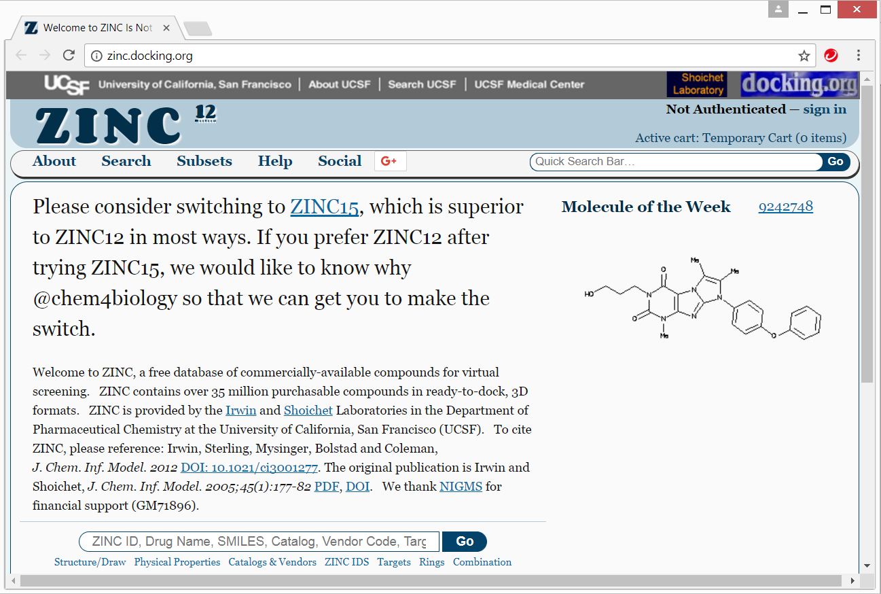Open Active cart: Temporary Cart link
The height and width of the screenshot is (594, 881).
pos(741,138)
